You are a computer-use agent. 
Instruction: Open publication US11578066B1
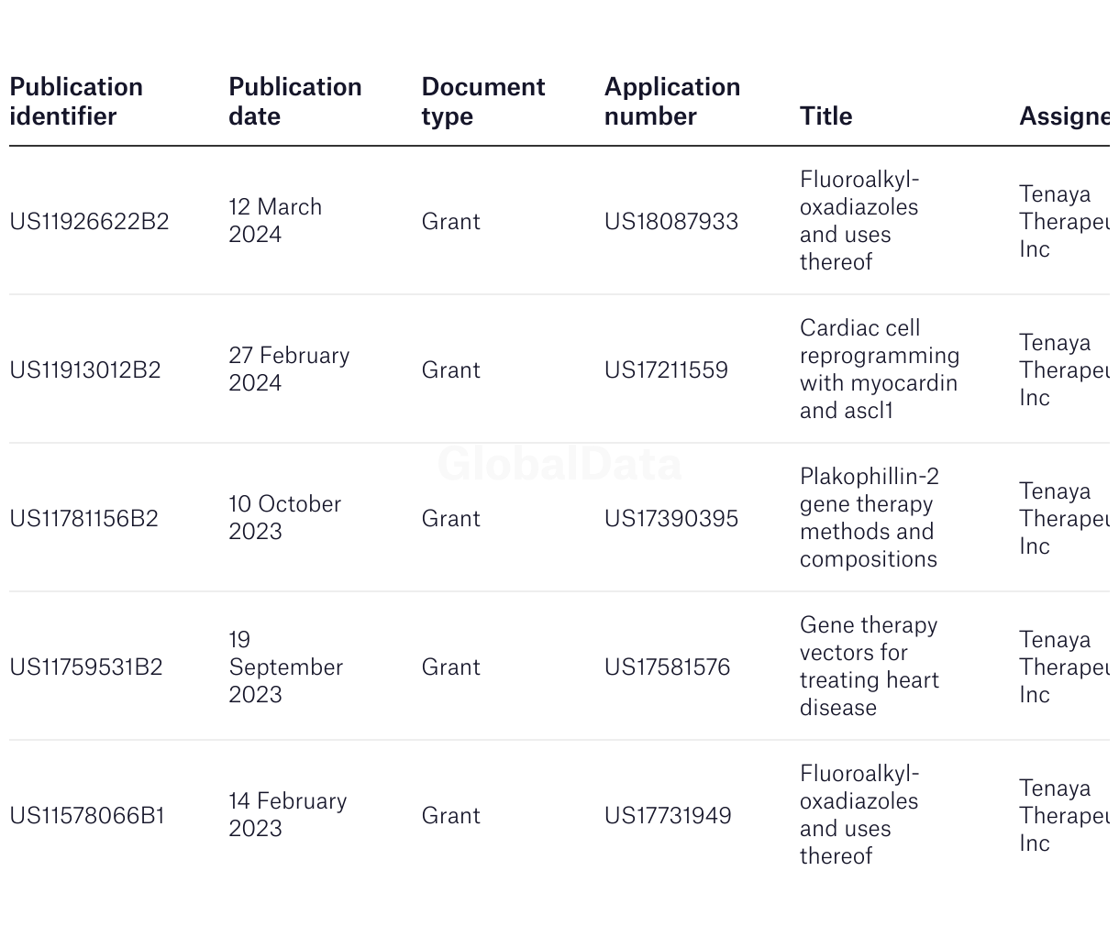87,815
